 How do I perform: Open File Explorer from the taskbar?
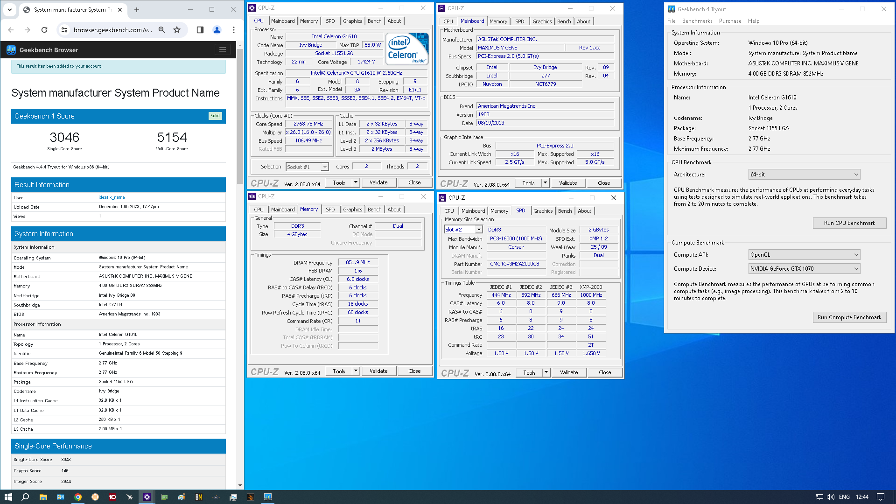[43, 497]
